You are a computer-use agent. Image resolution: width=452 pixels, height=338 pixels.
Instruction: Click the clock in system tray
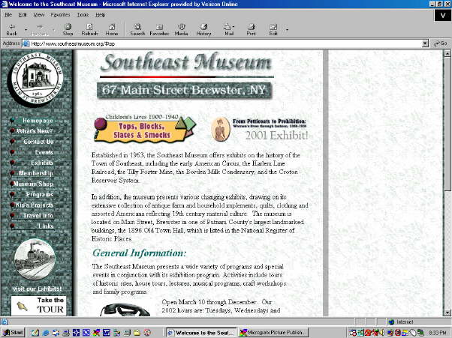tap(437, 333)
